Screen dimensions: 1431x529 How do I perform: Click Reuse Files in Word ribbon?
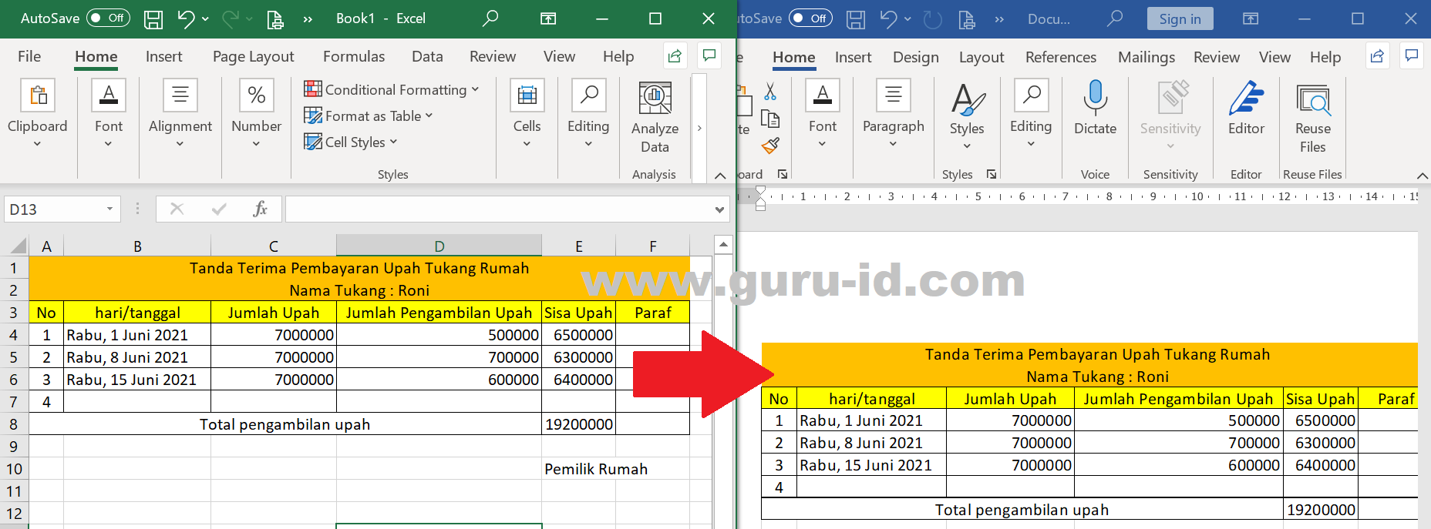[1312, 119]
